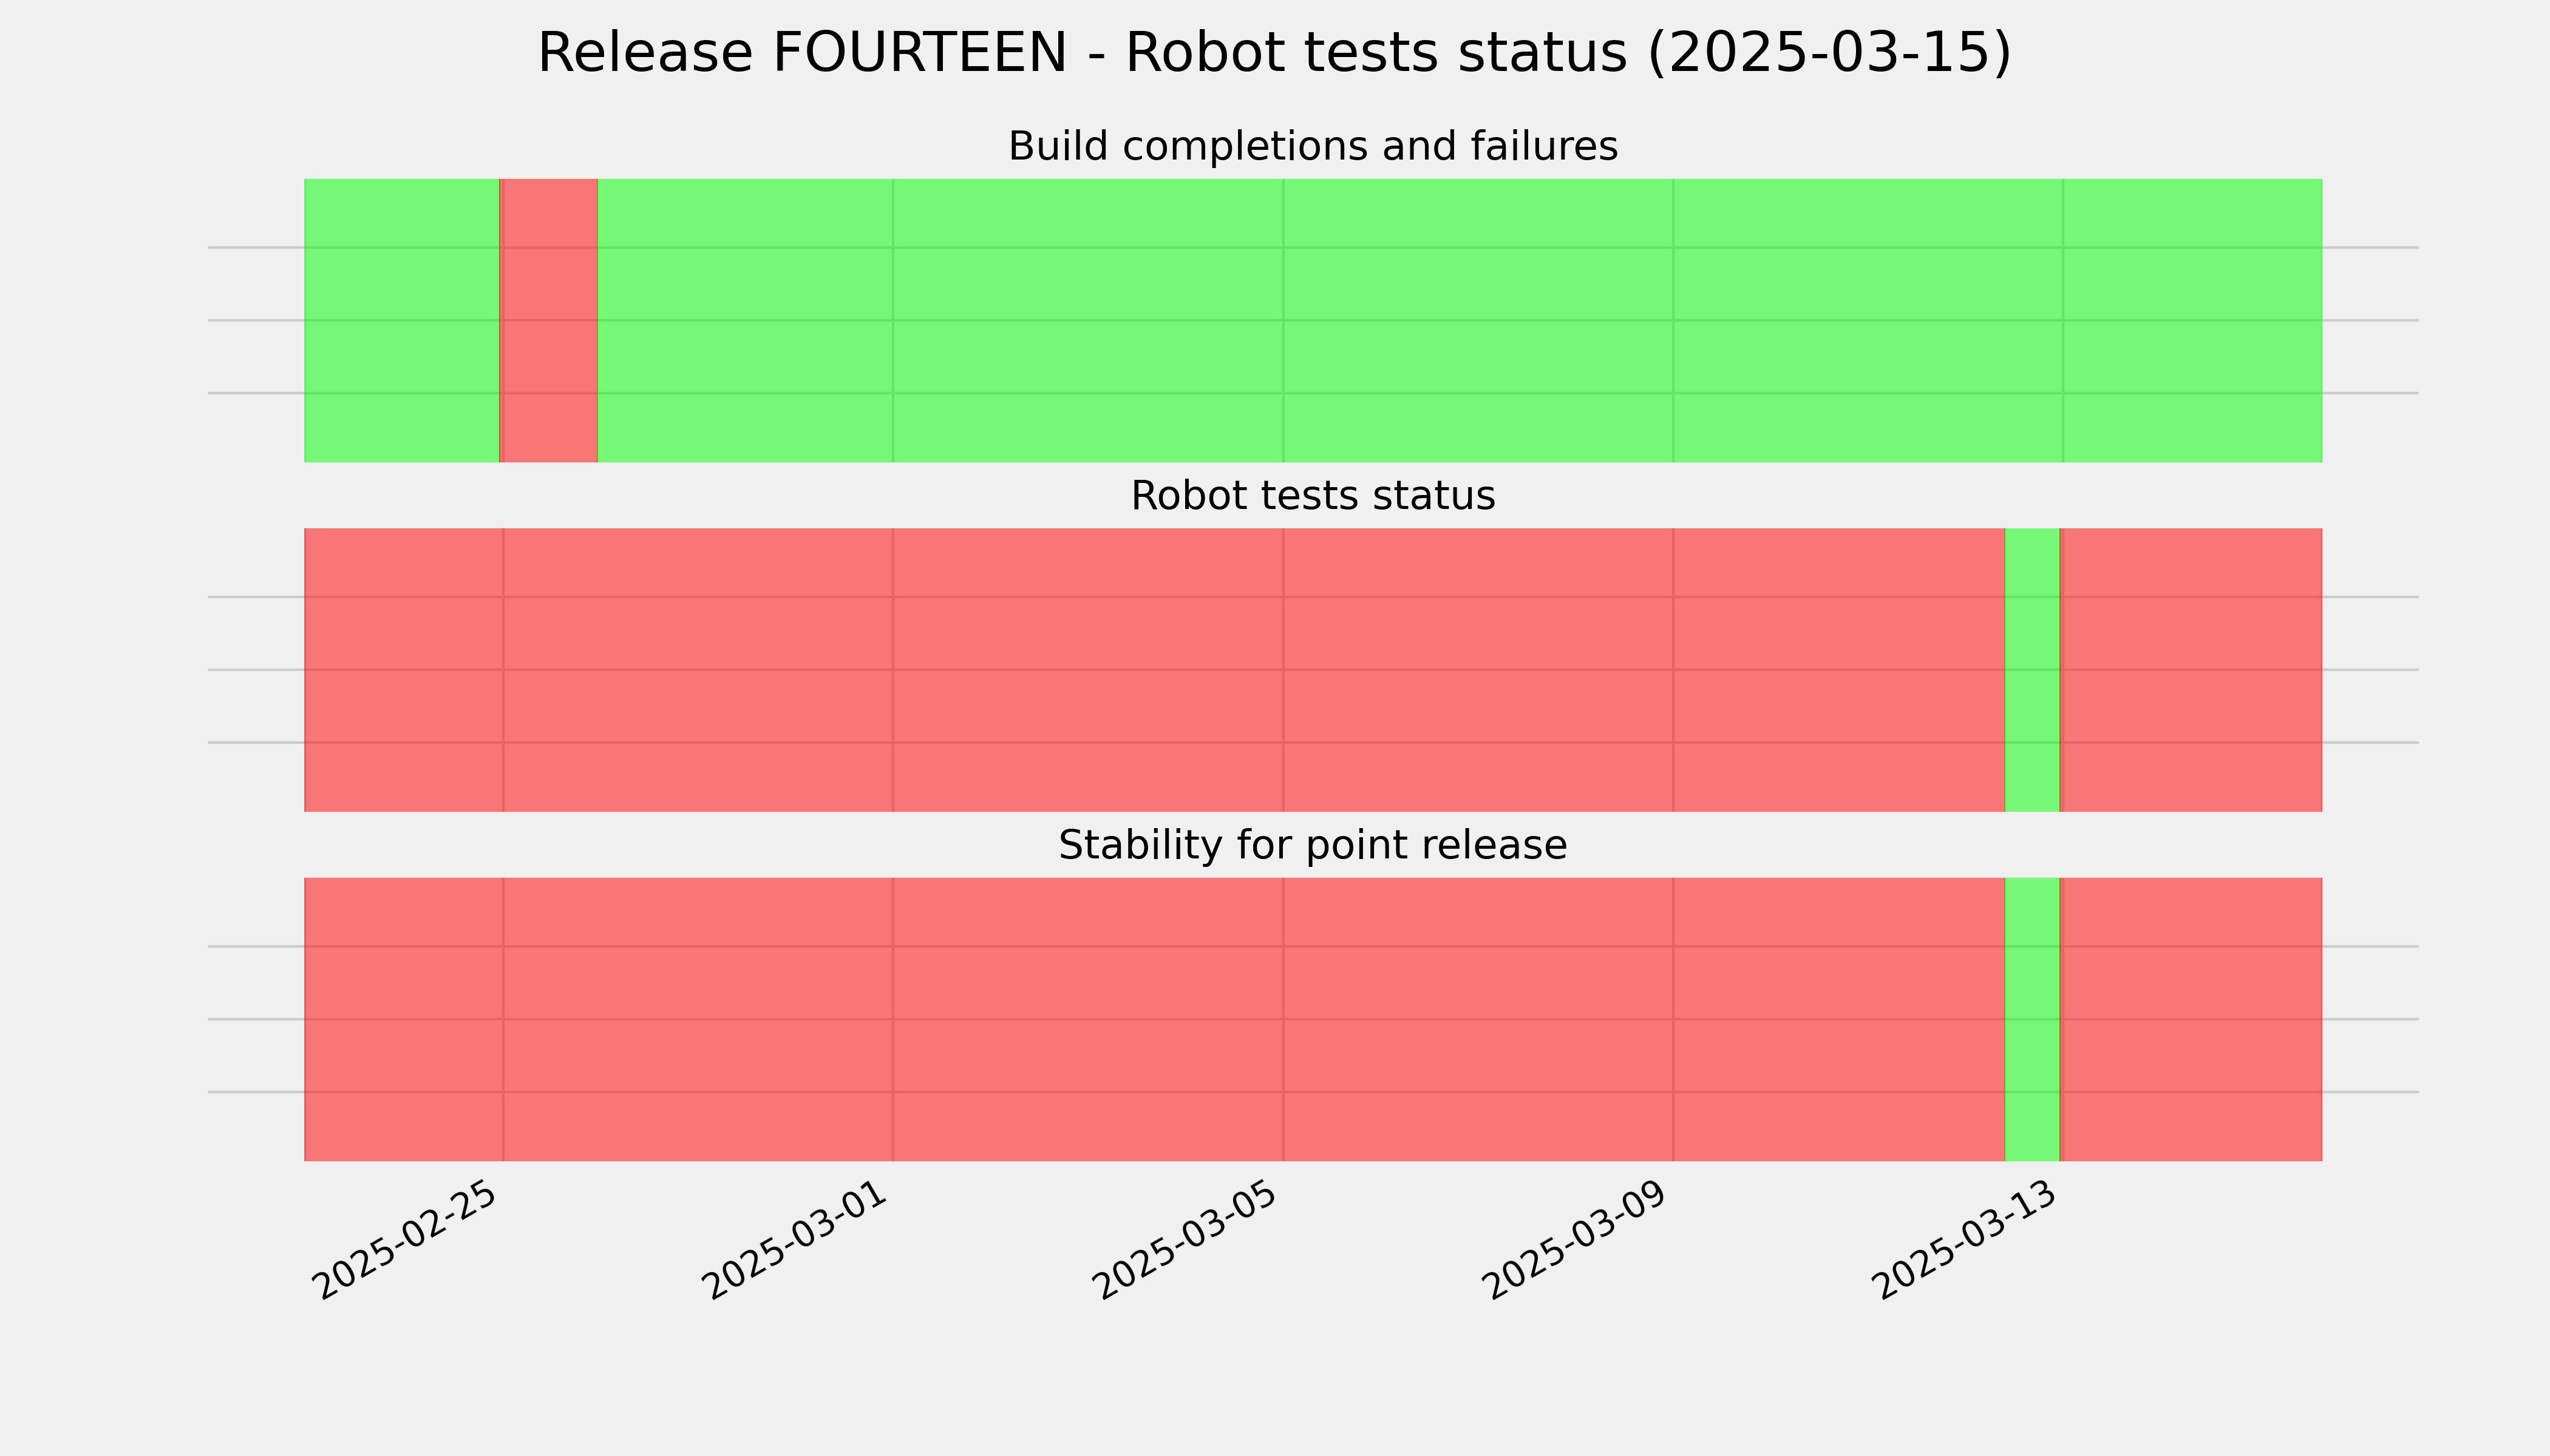The width and height of the screenshot is (2550, 1456).
Task: Click the 03-05 gridline in Build completions chart
Action: [1283, 320]
